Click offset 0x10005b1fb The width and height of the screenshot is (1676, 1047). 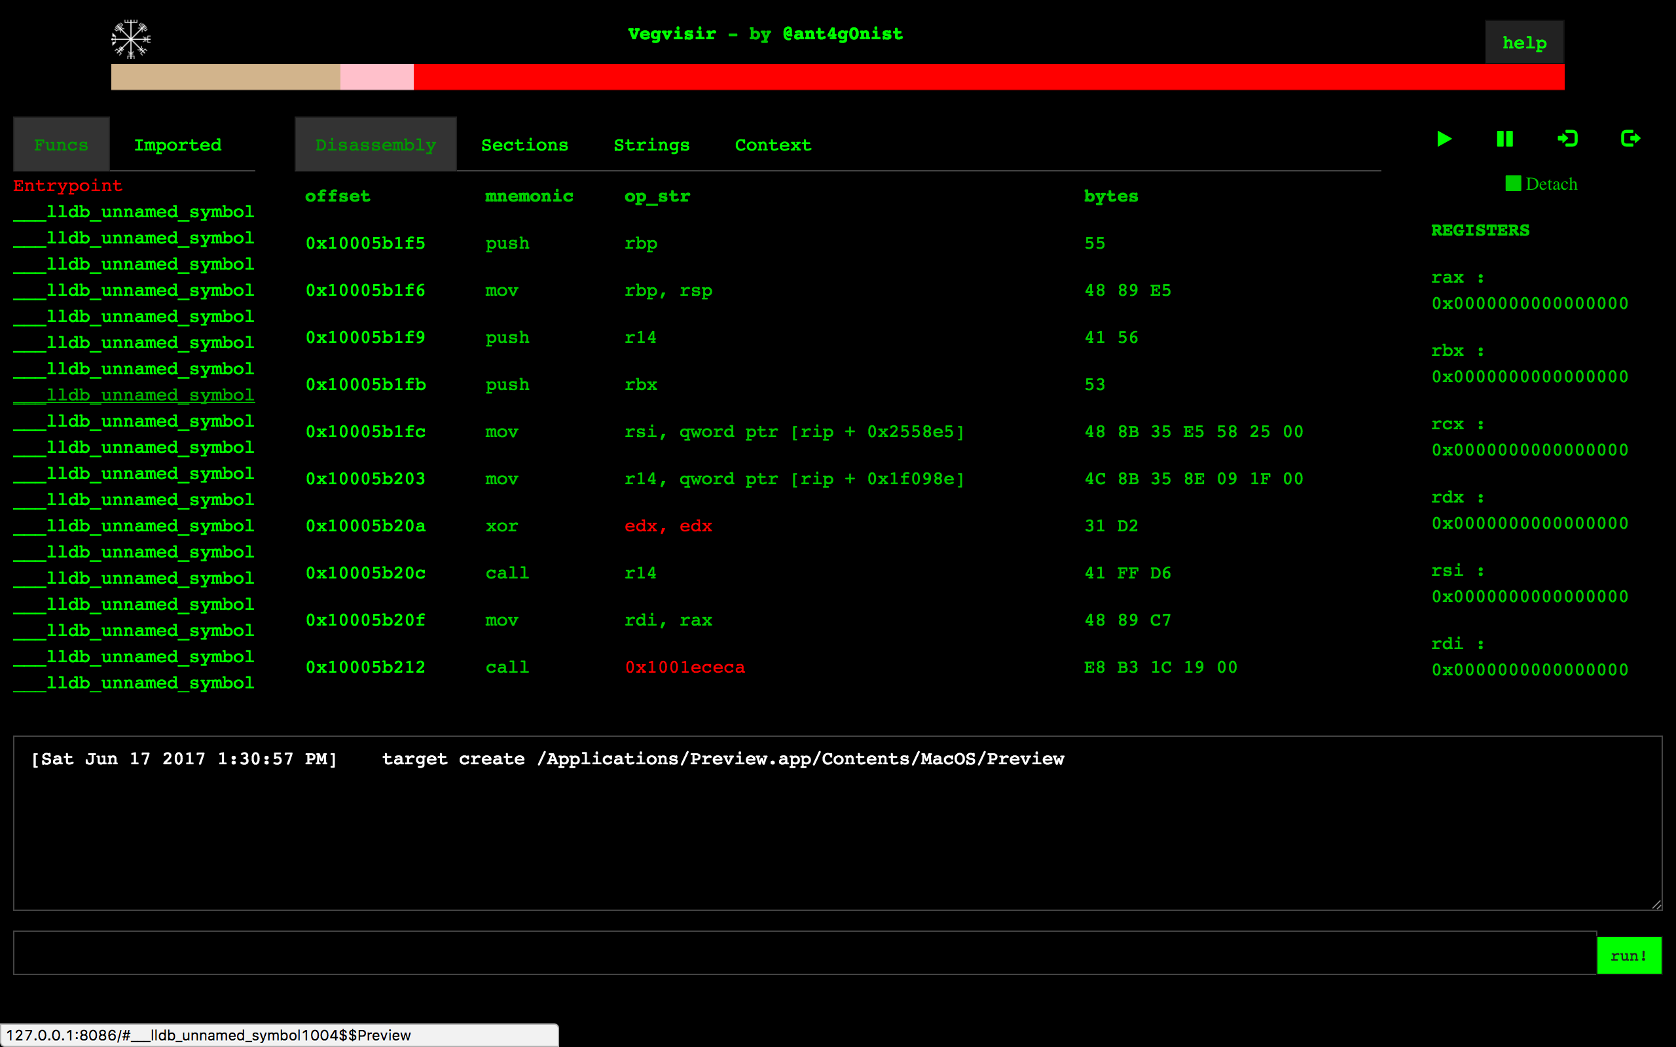(366, 384)
